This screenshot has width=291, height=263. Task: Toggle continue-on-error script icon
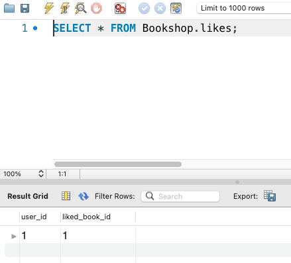[x=120, y=9]
